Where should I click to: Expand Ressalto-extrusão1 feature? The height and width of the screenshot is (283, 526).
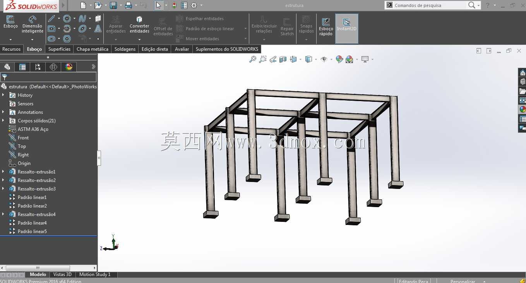[x=3, y=172]
